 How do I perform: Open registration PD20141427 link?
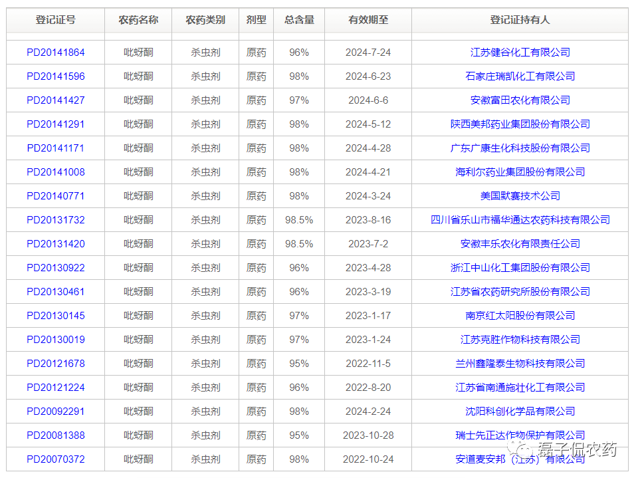click(56, 100)
